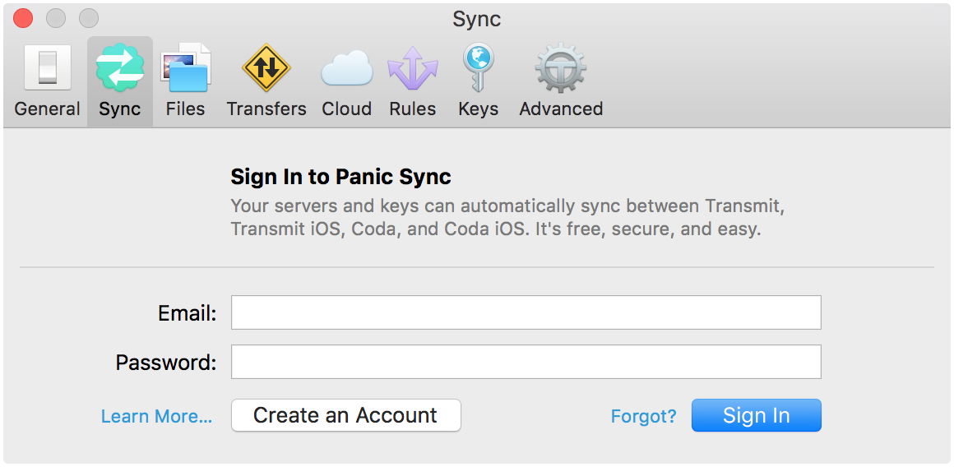
Task: Select the Sync arrows badge icon
Action: coord(120,69)
